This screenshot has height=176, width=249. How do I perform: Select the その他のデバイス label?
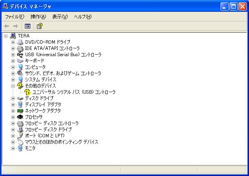click(x=40, y=86)
